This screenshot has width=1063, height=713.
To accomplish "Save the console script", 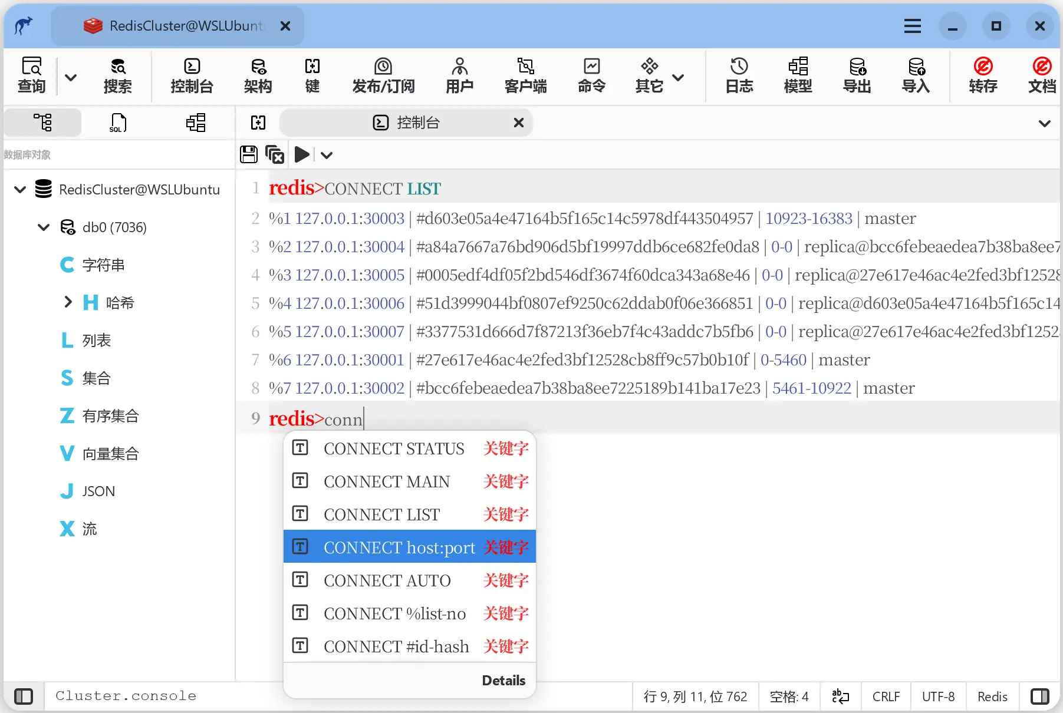I will pyautogui.click(x=249, y=155).
